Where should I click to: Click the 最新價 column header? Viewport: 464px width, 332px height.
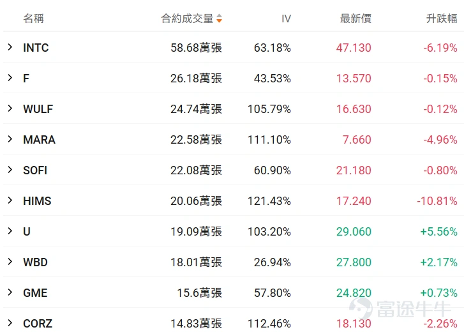355,19
